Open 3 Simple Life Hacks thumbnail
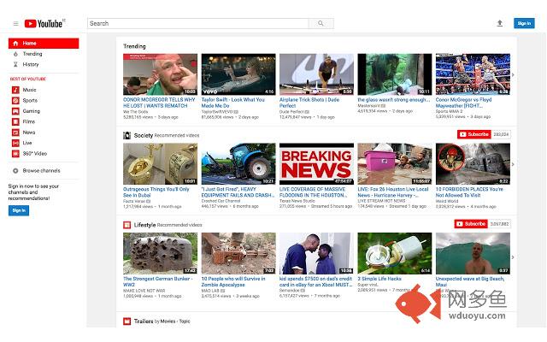Screen dimensions: 547x342 tap(395, 253)
